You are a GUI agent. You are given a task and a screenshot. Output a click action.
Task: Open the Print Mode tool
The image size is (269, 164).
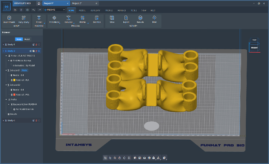(54, 18)
